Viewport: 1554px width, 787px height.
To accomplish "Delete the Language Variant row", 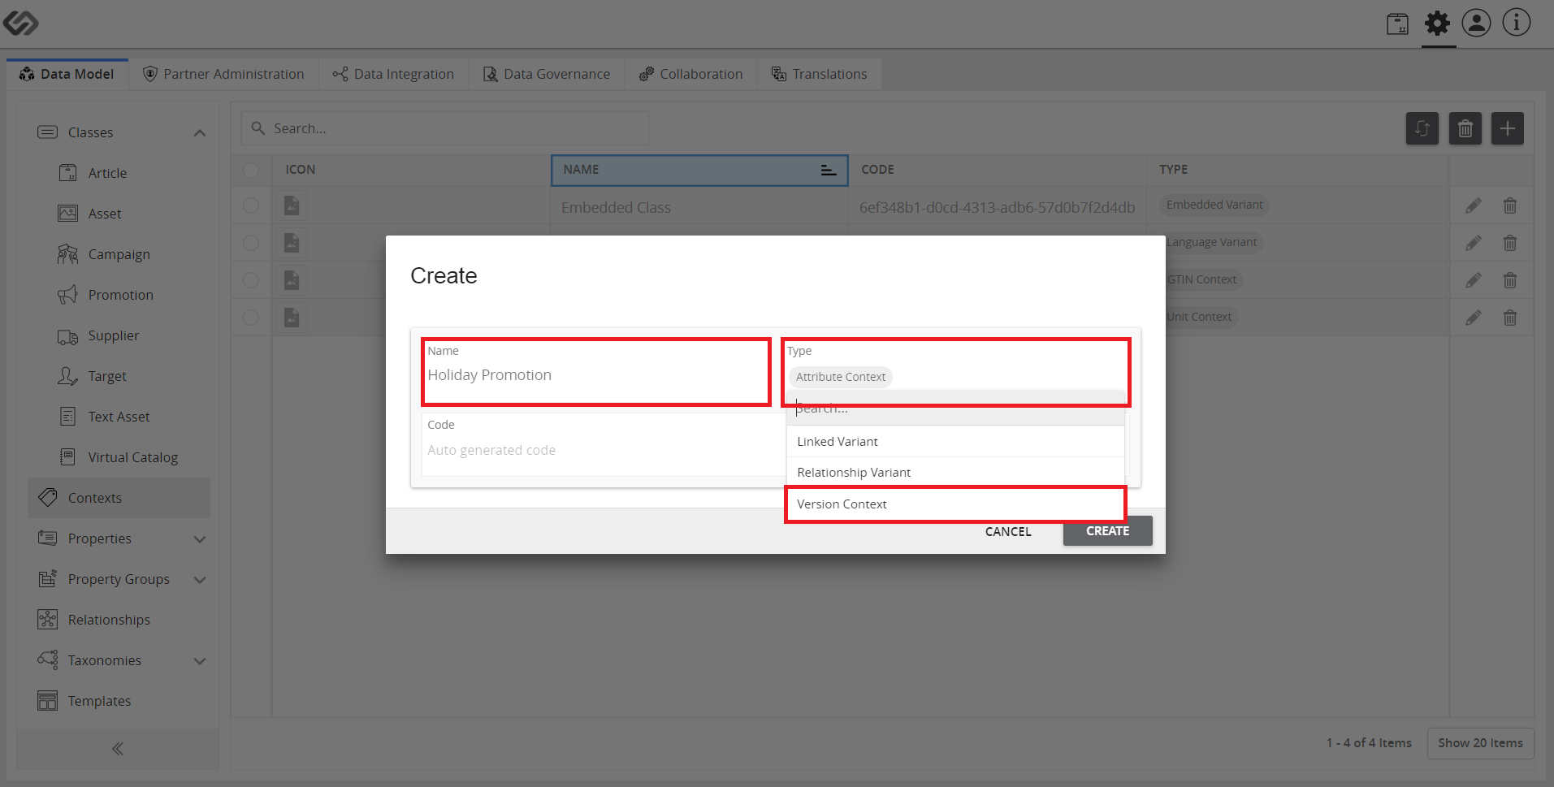I will click(x=1509, y=243).
